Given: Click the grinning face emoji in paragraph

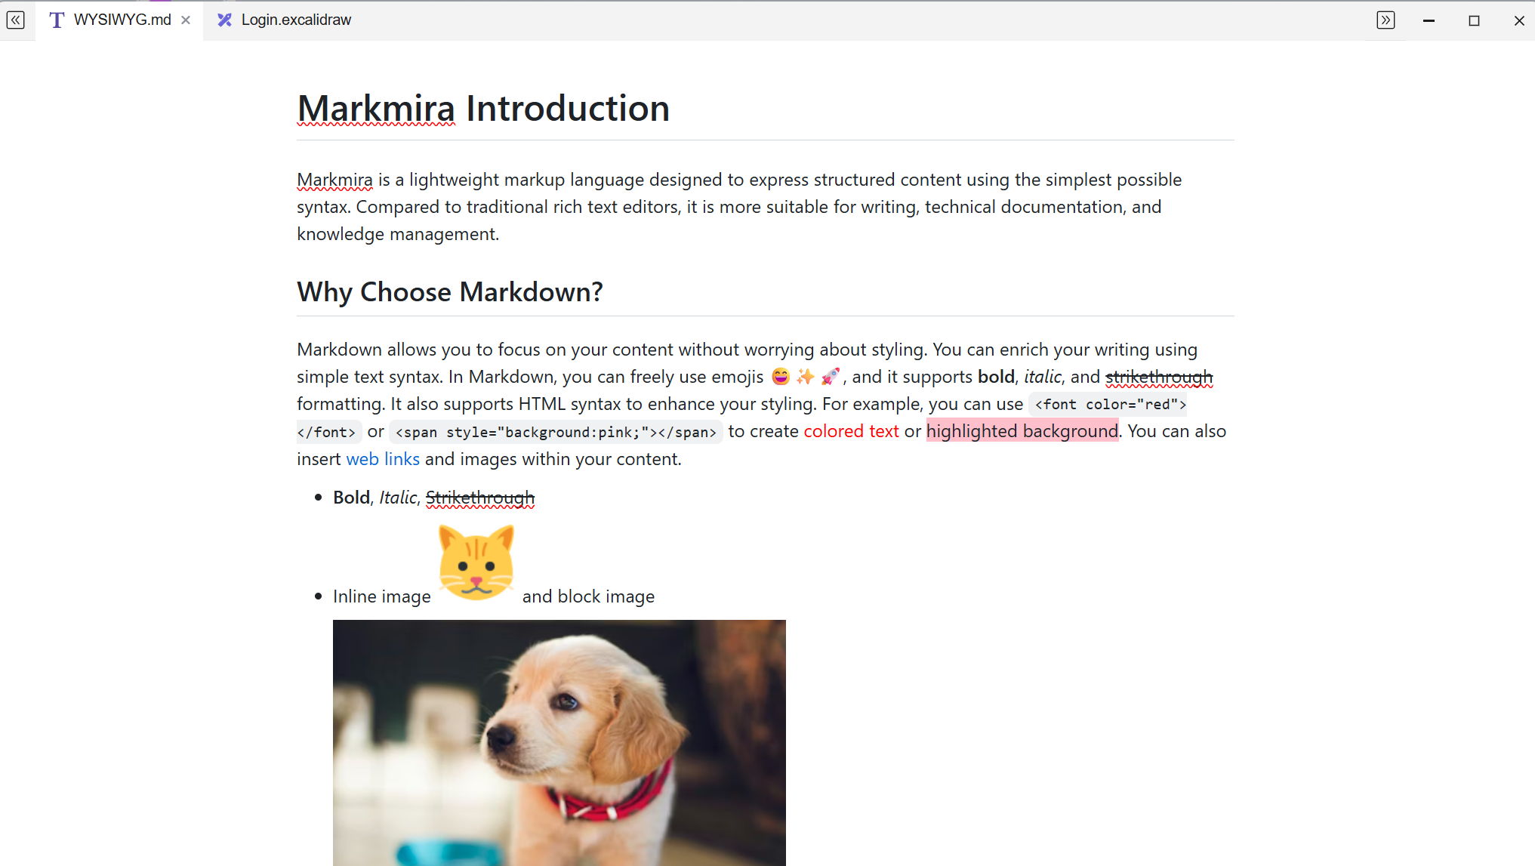Looking at the screenshot, I should [x=781, y=376].
